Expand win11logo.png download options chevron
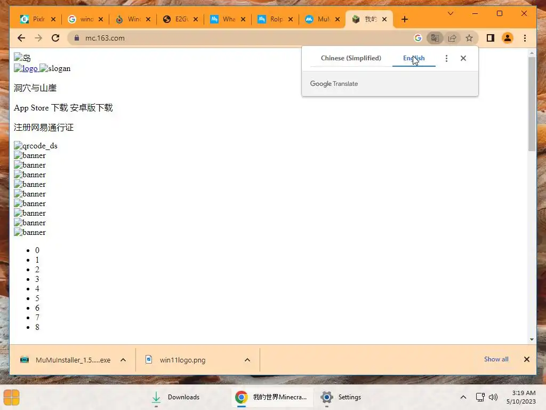This screenshot has width=546, height=410. pyautogui.click(x=247, y=360)
